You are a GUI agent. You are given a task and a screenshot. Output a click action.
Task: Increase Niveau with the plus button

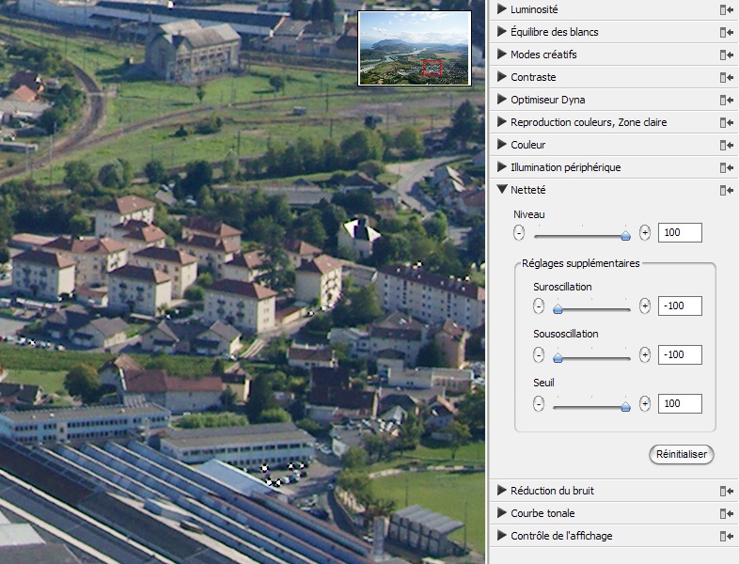click(x=645, y=232)
